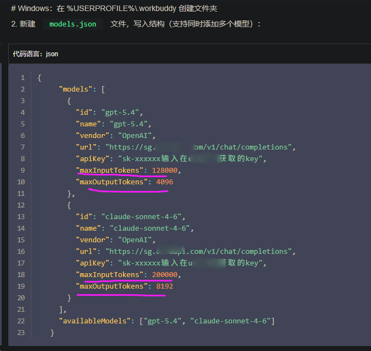Screen dimensions: 371x351
Task: Click line number 23 in the gutter
Action: (x=21, y=333)
